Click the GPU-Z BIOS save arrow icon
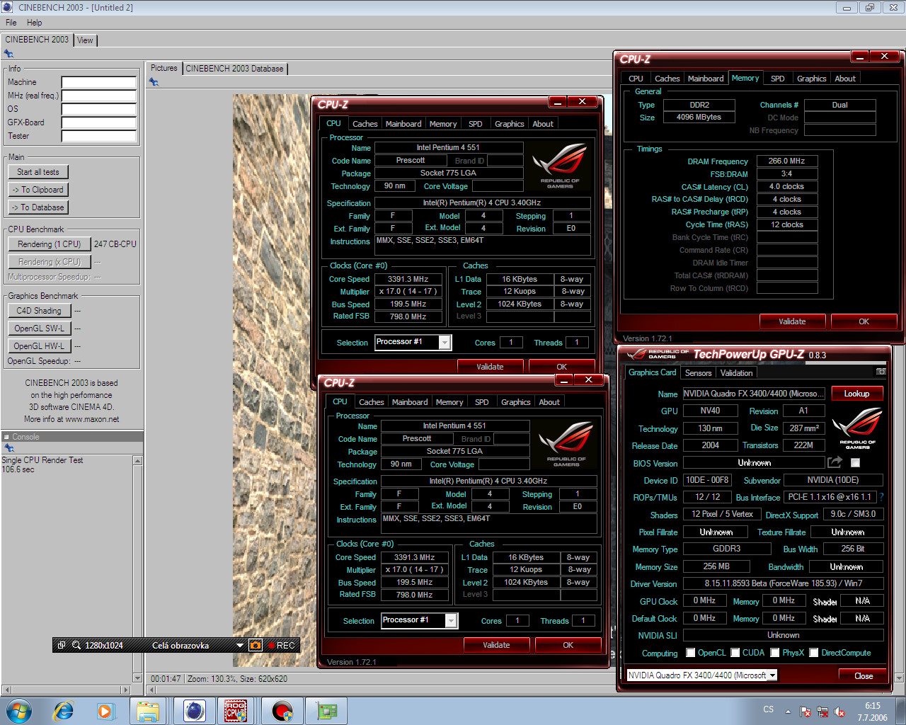Image resolution: width=906 pixels, height=725 pixels. [x=835, y=462]
